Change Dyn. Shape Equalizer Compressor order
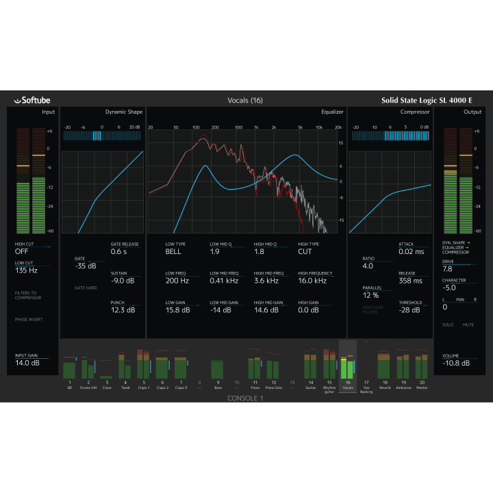The width and height of the screenshot is (493, 493). pos(455,247)
